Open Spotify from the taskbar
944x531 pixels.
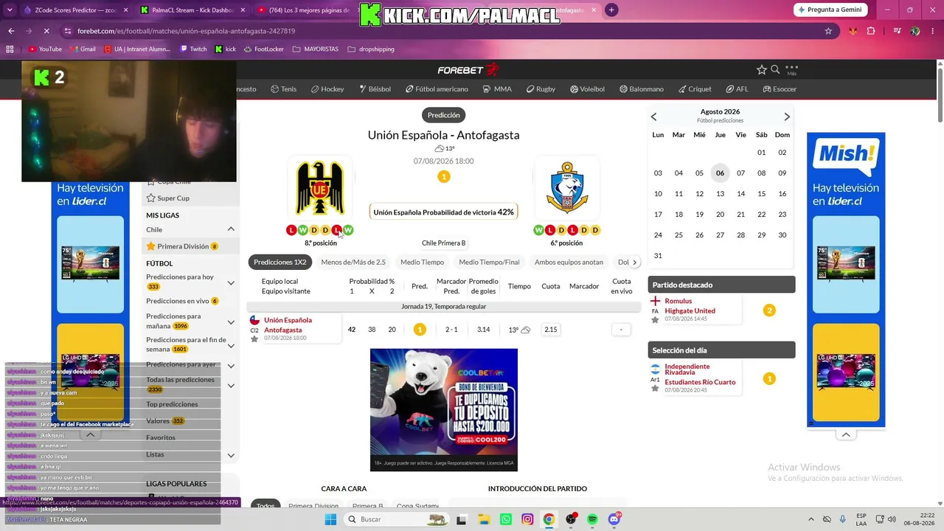tap(593, 519)
